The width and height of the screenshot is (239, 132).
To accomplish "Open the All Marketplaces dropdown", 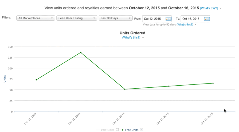I will point(36,18).
